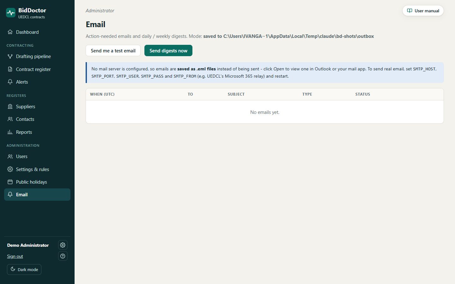Open account settings gear beside Demo Administrator
This screenshot has height=284, width=455.
tap(63, 245)
